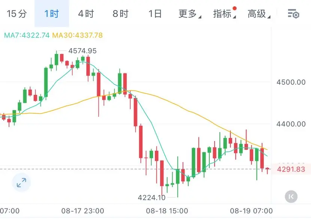Select the 15分 timeframe tab
This screenshot has height=219, width=311.
[17, 14]
